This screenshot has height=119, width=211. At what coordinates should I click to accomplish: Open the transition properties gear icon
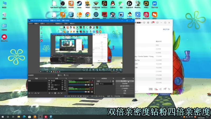coord(113,81)
